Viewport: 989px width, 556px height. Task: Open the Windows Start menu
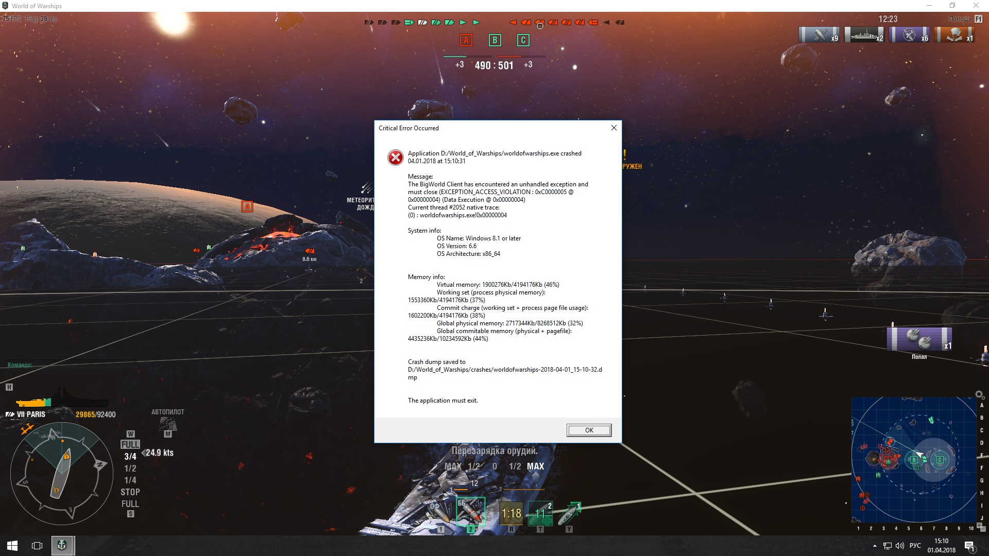[x=12, y=546]
